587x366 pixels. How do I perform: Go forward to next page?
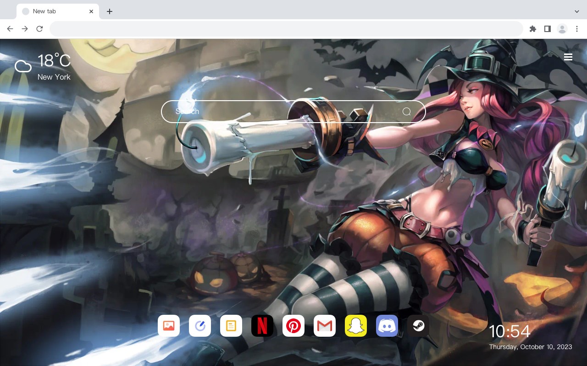[25, 29]
